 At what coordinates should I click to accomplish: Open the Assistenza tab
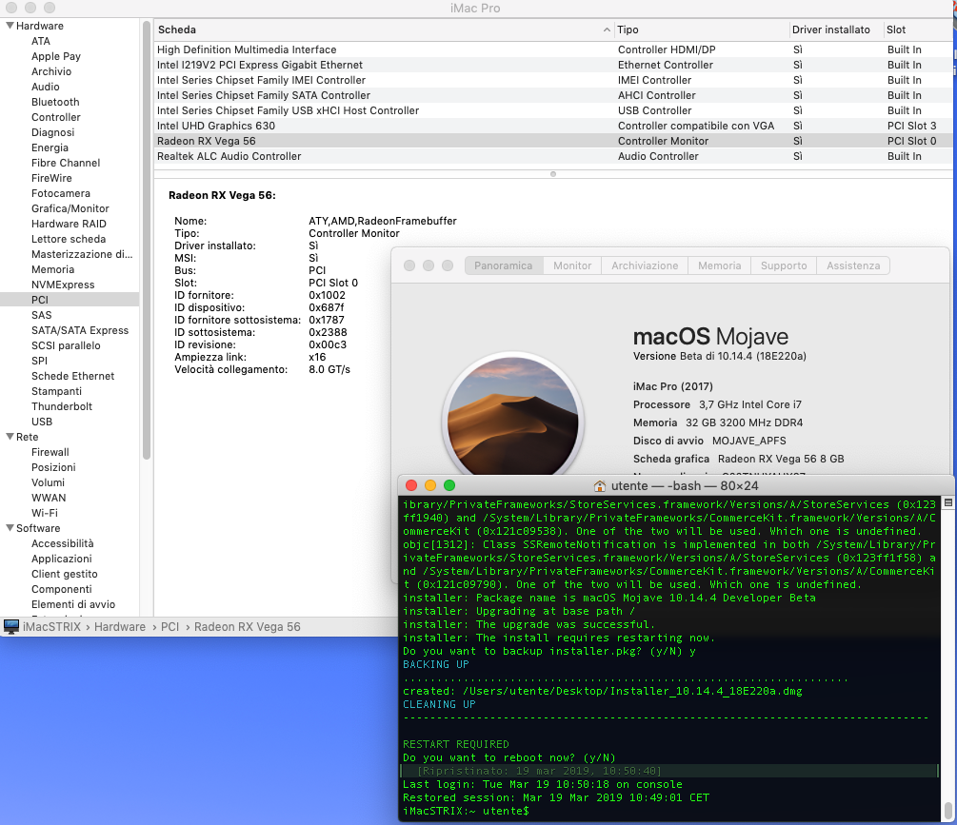point(853,265)
